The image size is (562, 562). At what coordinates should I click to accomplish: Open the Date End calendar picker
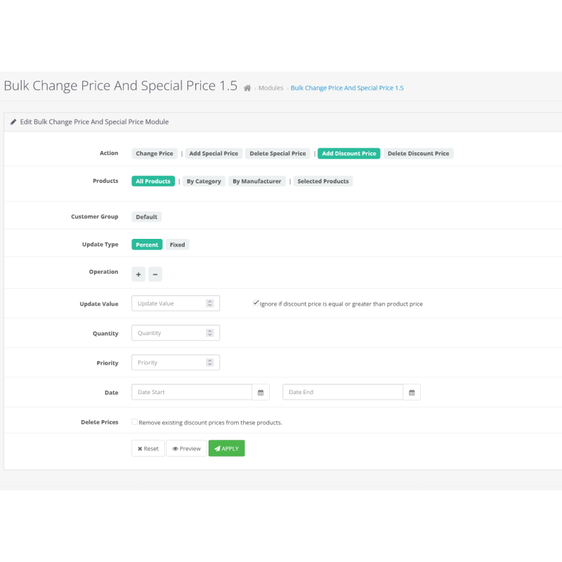click(x=412, y=393)
